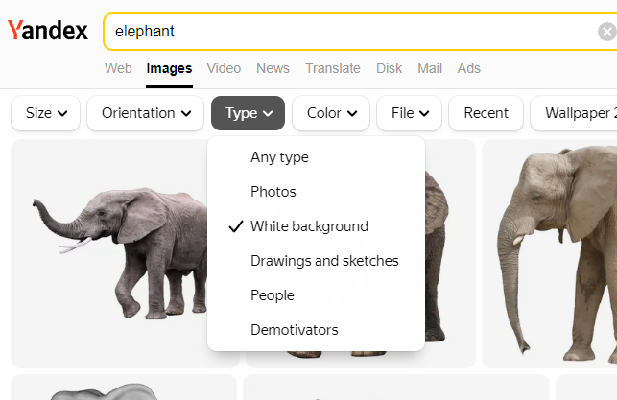Viewport: 617px width, 400px height.
Task: Switch to the Web tab
Action: pyautogui.click(x=118, y=68)
